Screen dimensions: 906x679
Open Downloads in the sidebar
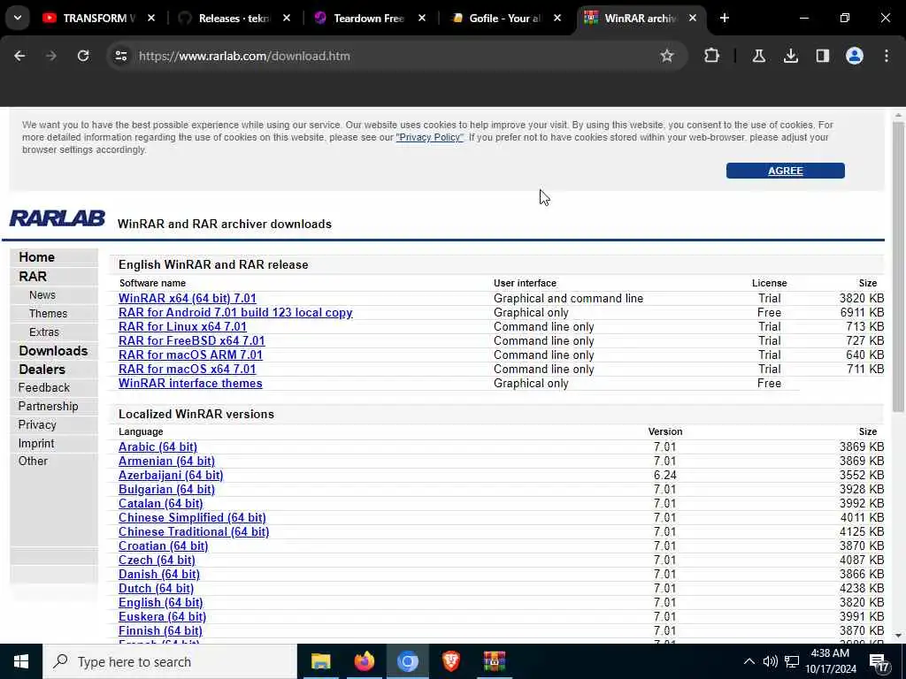tap(53, 351)
